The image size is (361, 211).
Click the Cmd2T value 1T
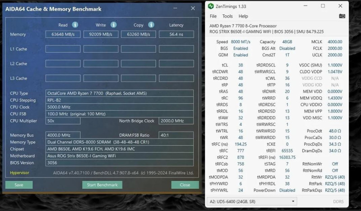pos(287,55)
